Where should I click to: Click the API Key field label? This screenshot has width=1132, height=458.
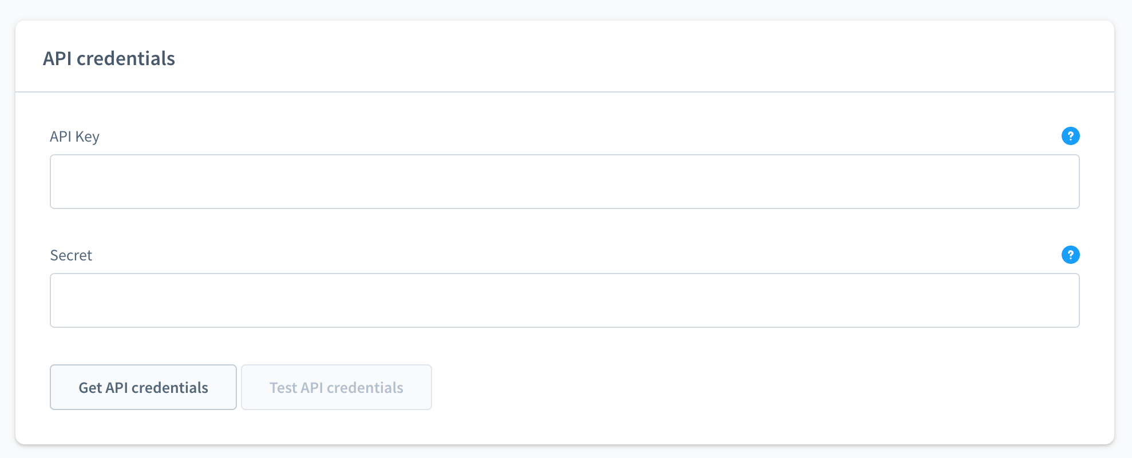pos(74,136)
